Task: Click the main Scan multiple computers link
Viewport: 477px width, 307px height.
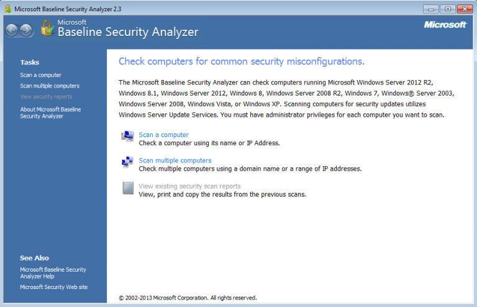Action: coord(175,161)
